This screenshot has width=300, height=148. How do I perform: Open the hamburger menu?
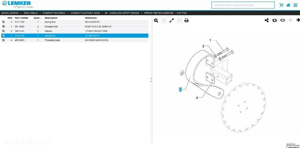tap(295, 5)
